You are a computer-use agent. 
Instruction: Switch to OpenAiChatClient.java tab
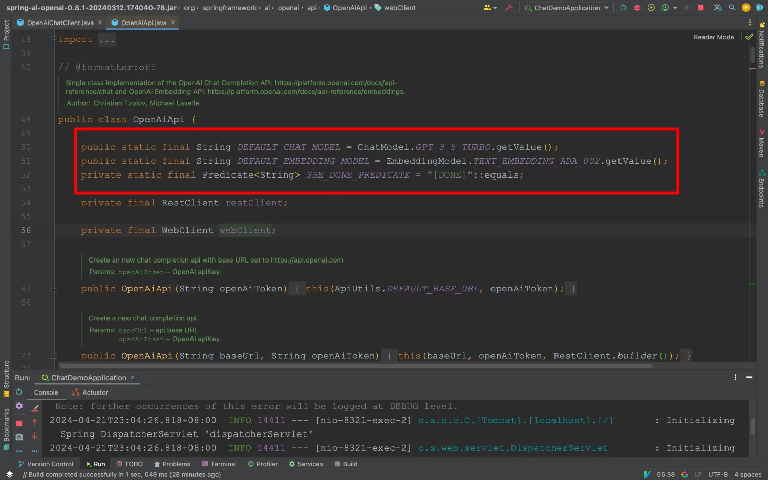point(60,23)
